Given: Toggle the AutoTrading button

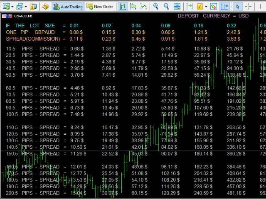Looking at the screenshot, I should pyautogui.click(x=68, y=6).
